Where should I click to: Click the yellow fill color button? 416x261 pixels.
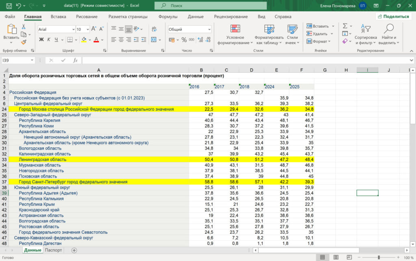84,40
